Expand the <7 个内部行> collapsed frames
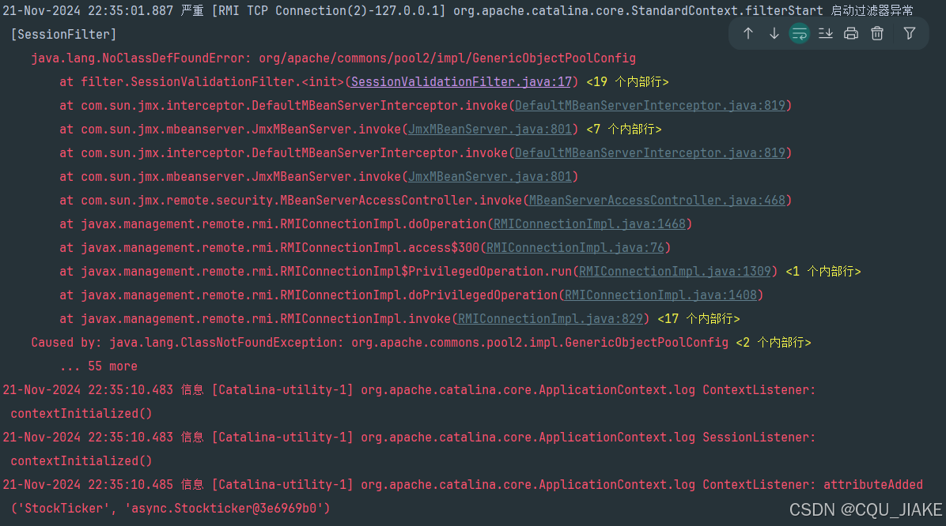The width and height of the screenshot is (946, 526). point(623,129)
